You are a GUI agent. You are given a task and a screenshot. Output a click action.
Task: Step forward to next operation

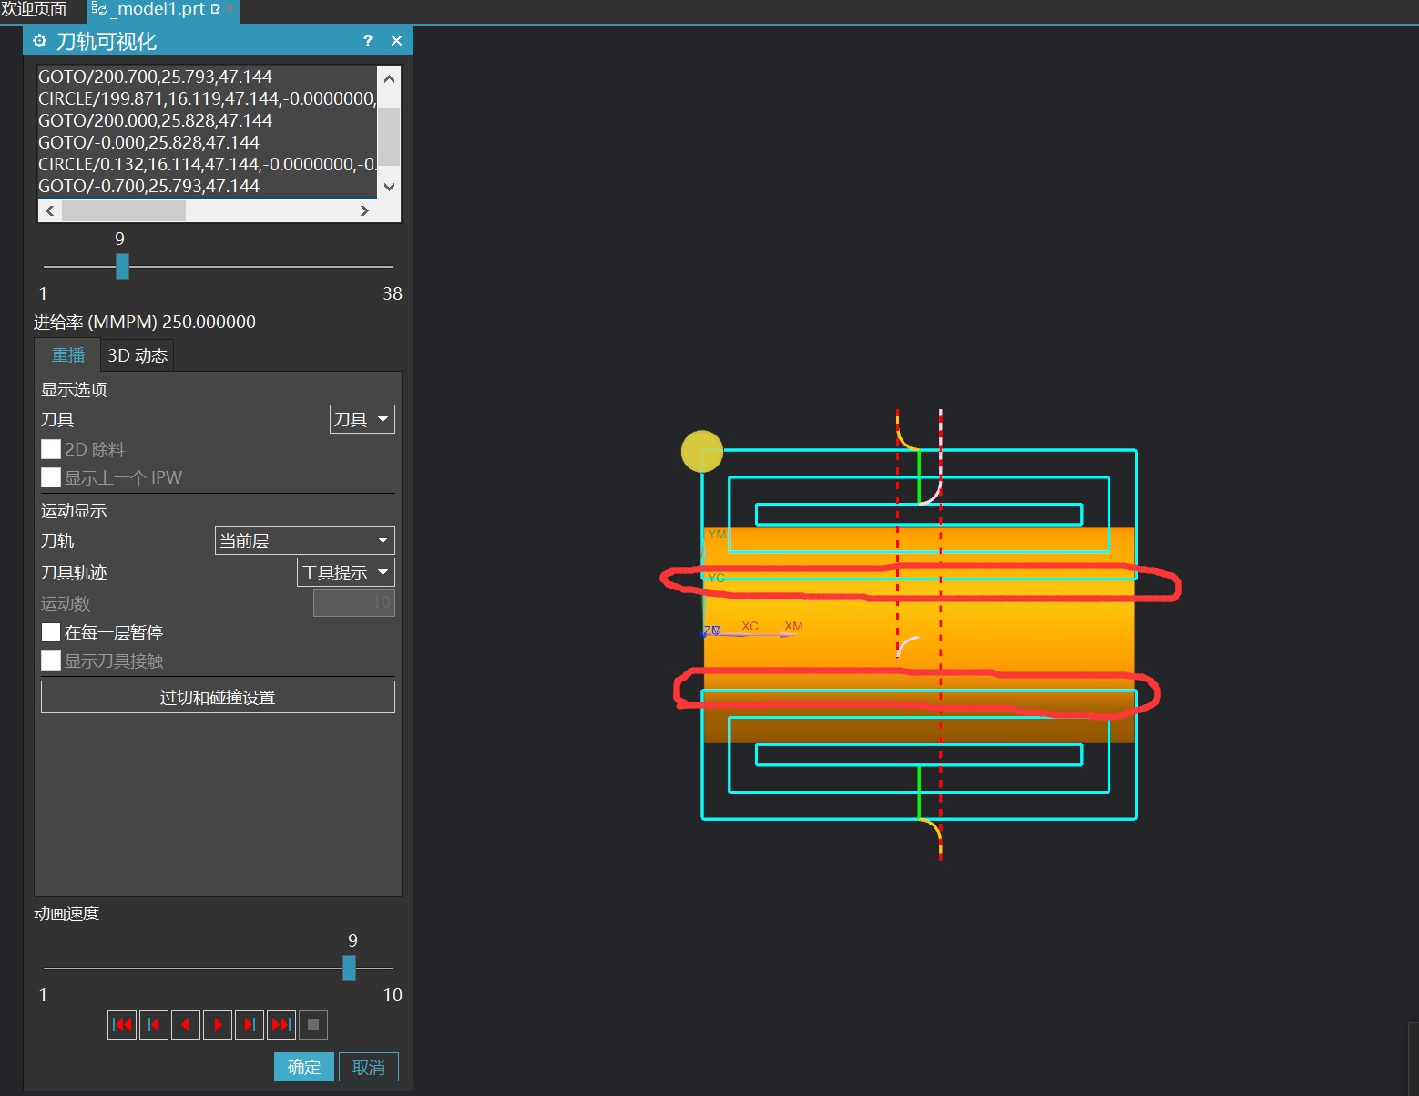[250, 1025]
